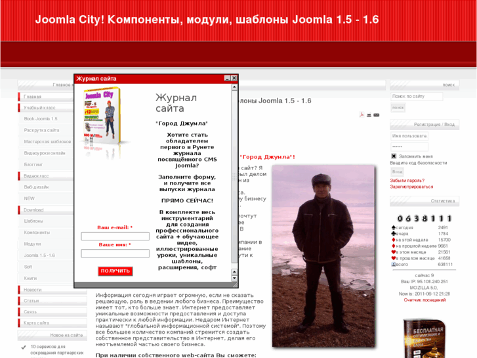Click the checkmark icon beside 10 сервисов

coord(24,347)
